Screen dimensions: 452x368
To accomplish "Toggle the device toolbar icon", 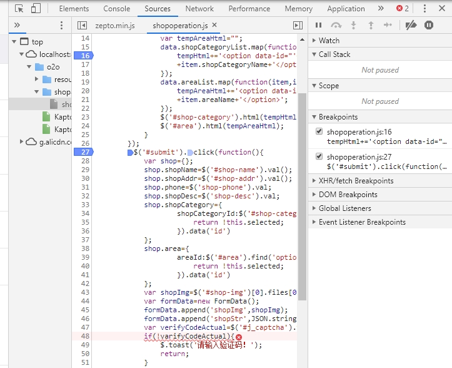I will click(x=36, y=9).
